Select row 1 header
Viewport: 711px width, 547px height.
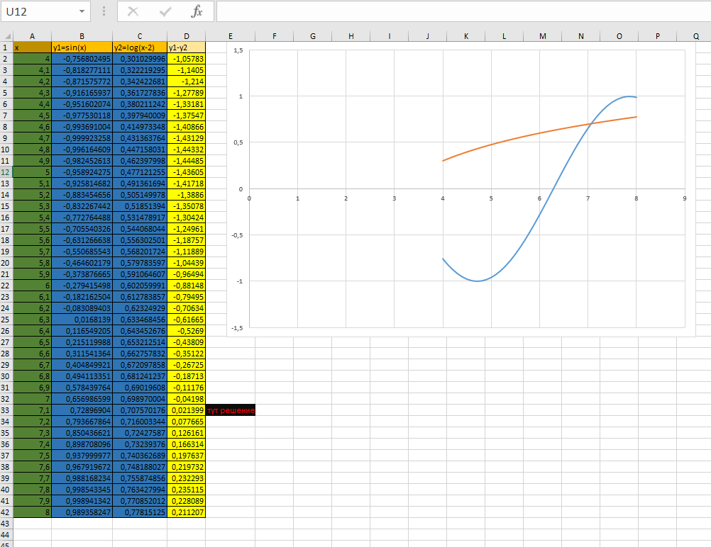tap(6, 47)
